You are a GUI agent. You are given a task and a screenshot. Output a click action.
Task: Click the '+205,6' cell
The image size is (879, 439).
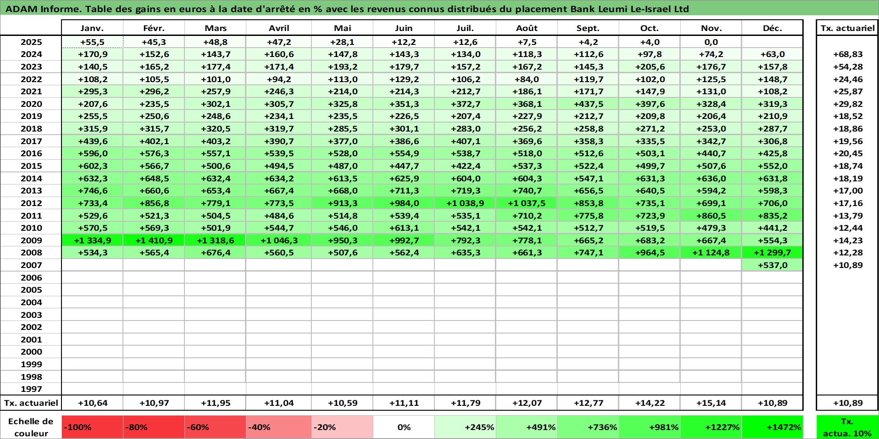coord(649,67)
